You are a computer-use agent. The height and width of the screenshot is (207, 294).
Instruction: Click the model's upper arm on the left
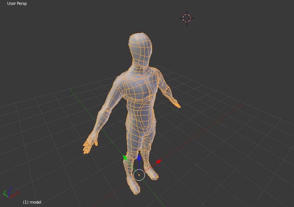(x=113, y=98)
